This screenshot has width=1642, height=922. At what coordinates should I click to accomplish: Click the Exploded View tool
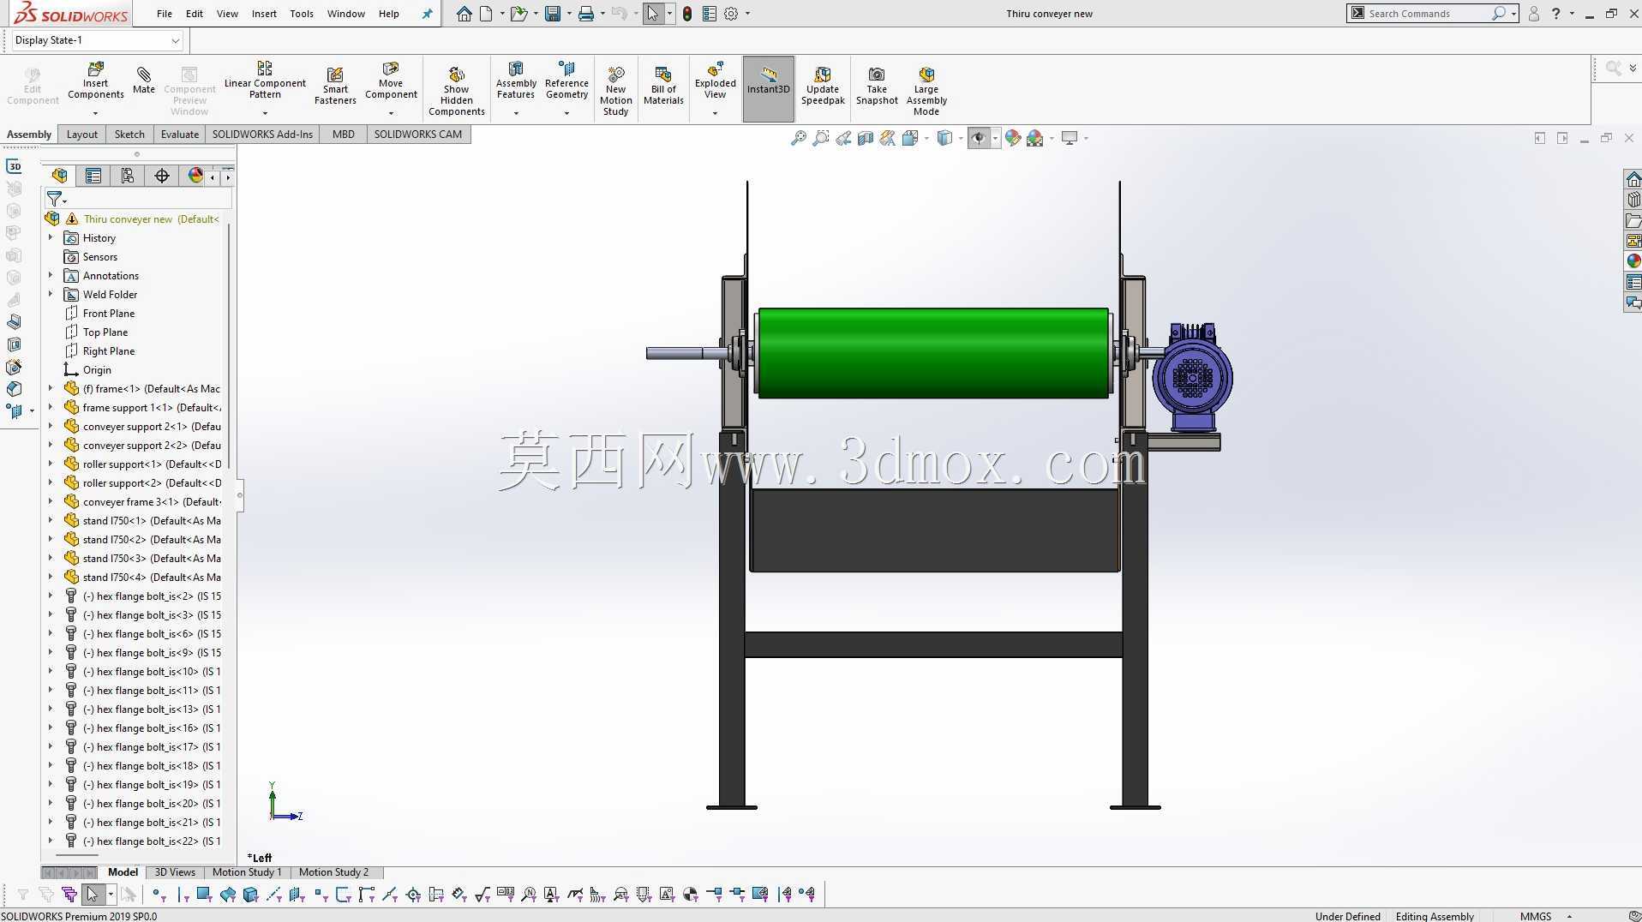click(716, 81)
